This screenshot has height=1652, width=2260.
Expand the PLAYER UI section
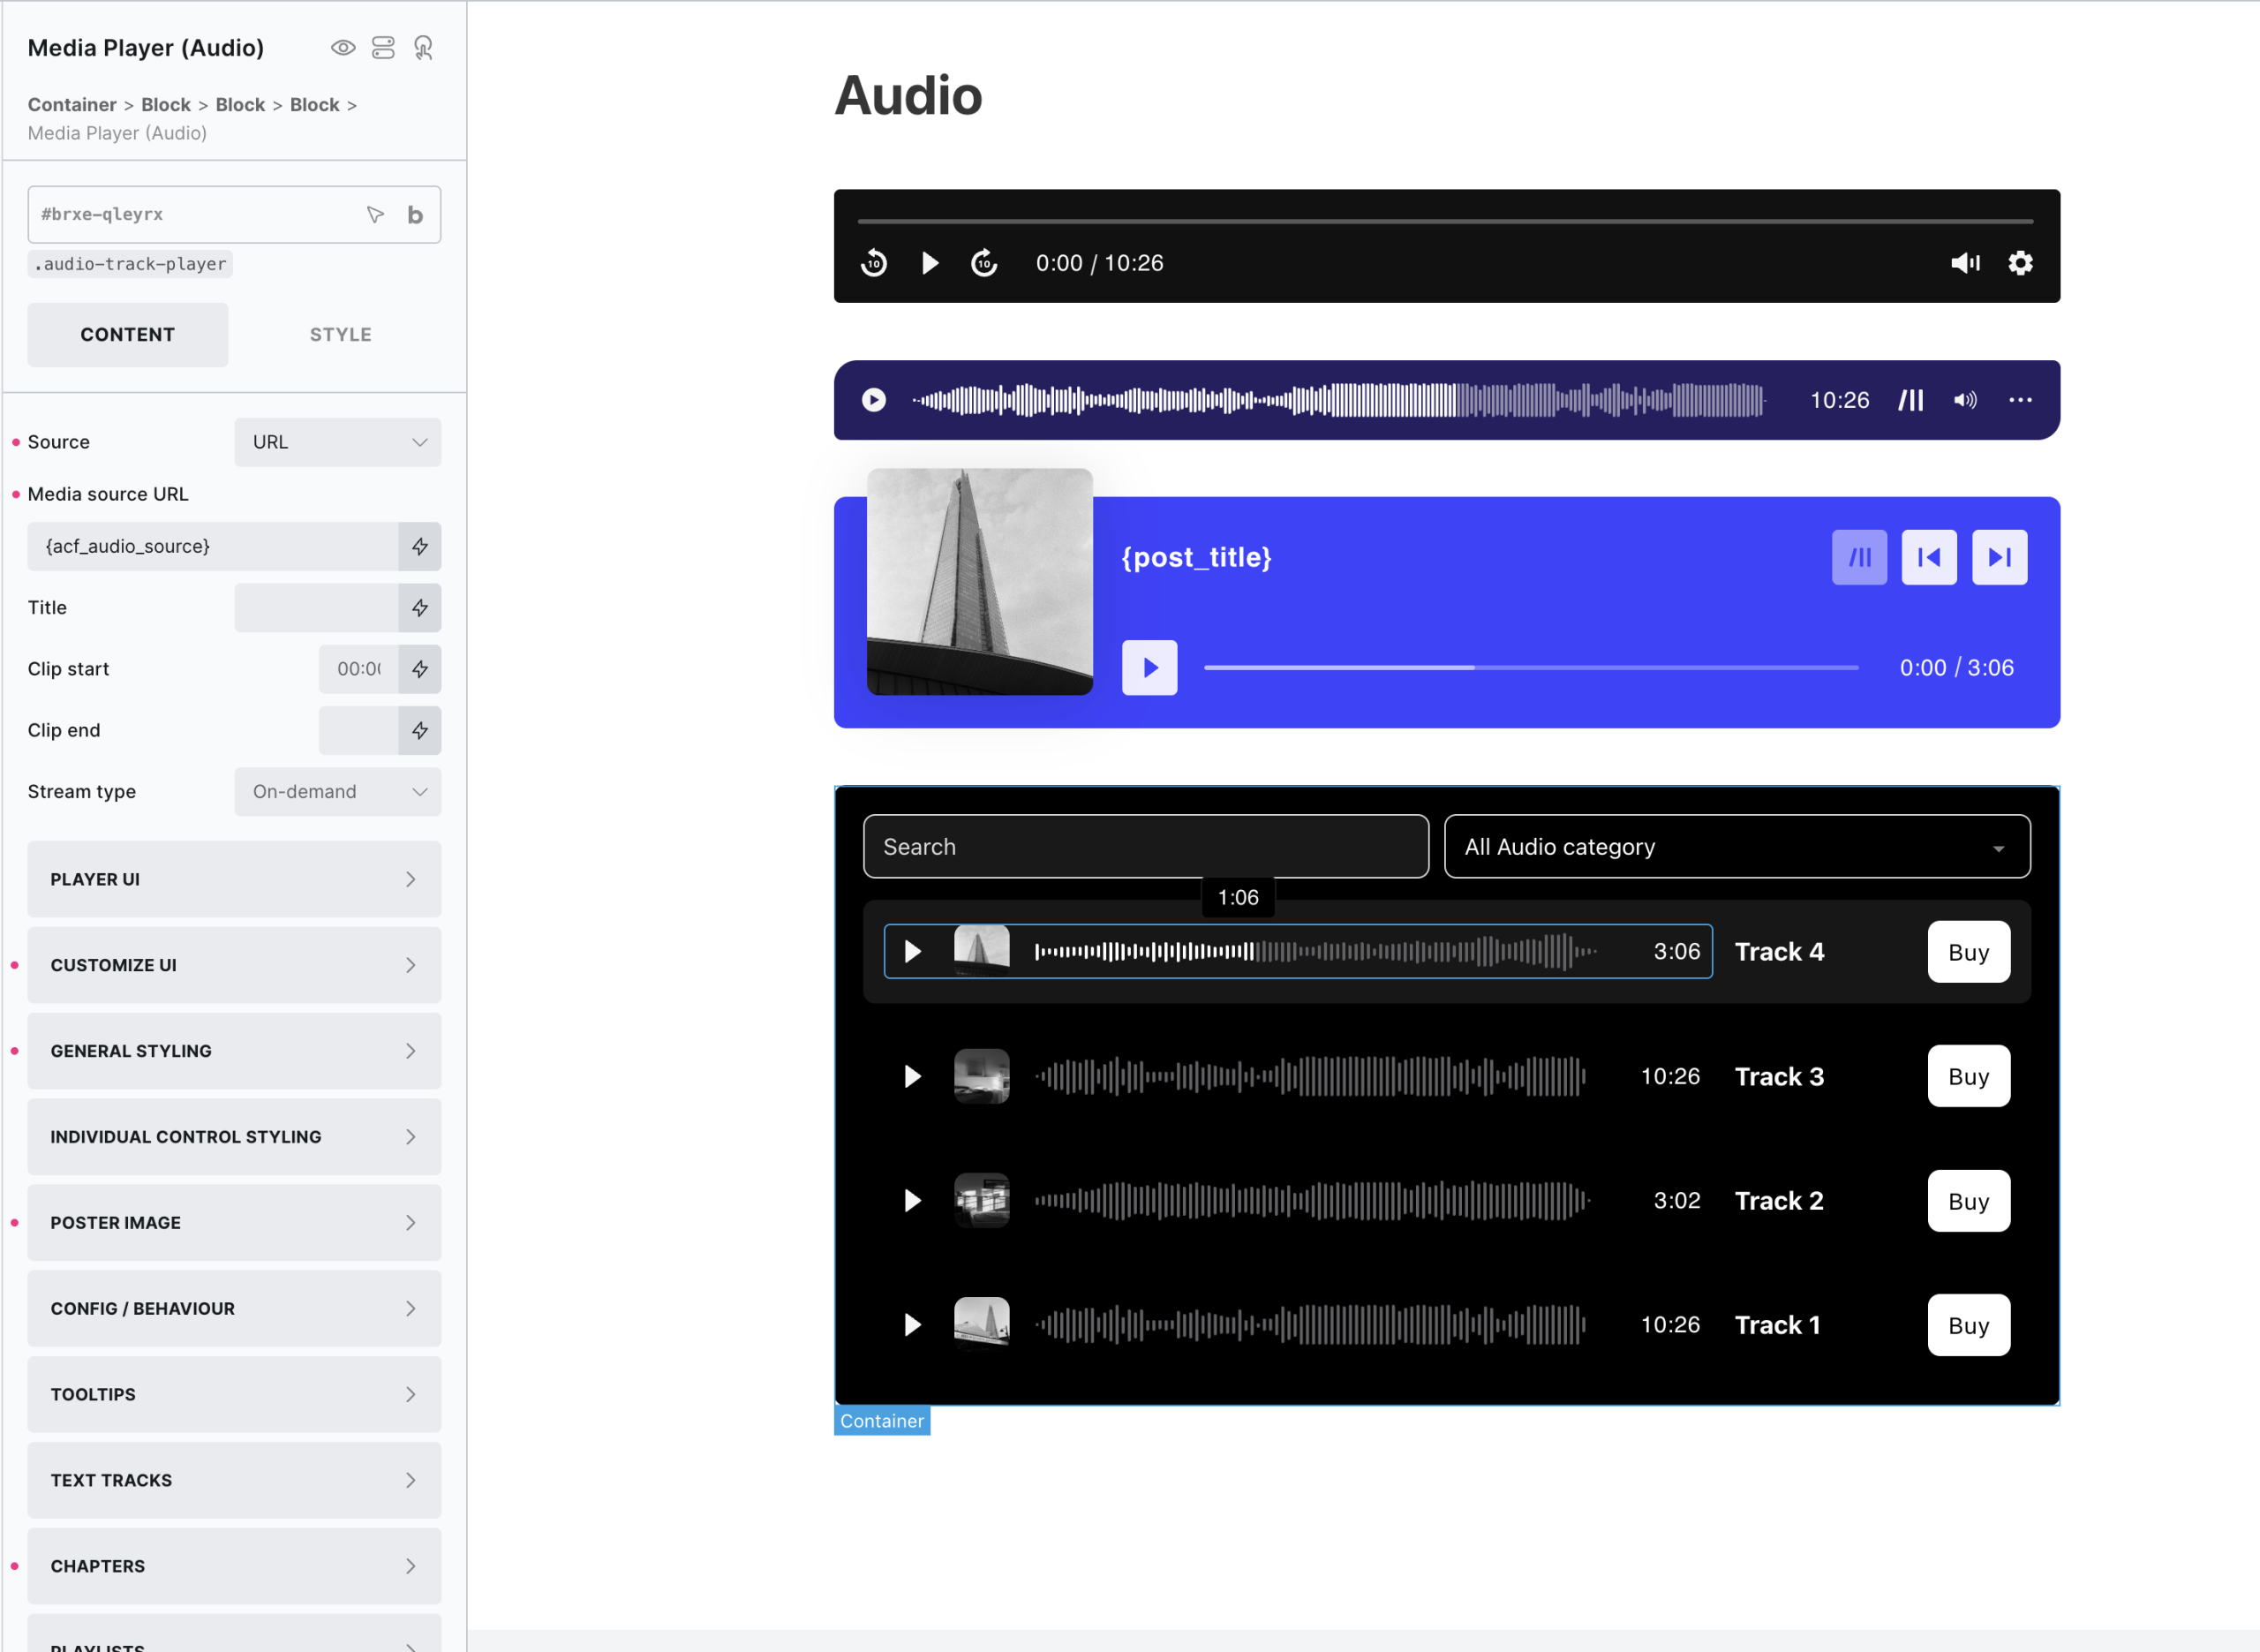pyautogui.click(x=234, y=879)
